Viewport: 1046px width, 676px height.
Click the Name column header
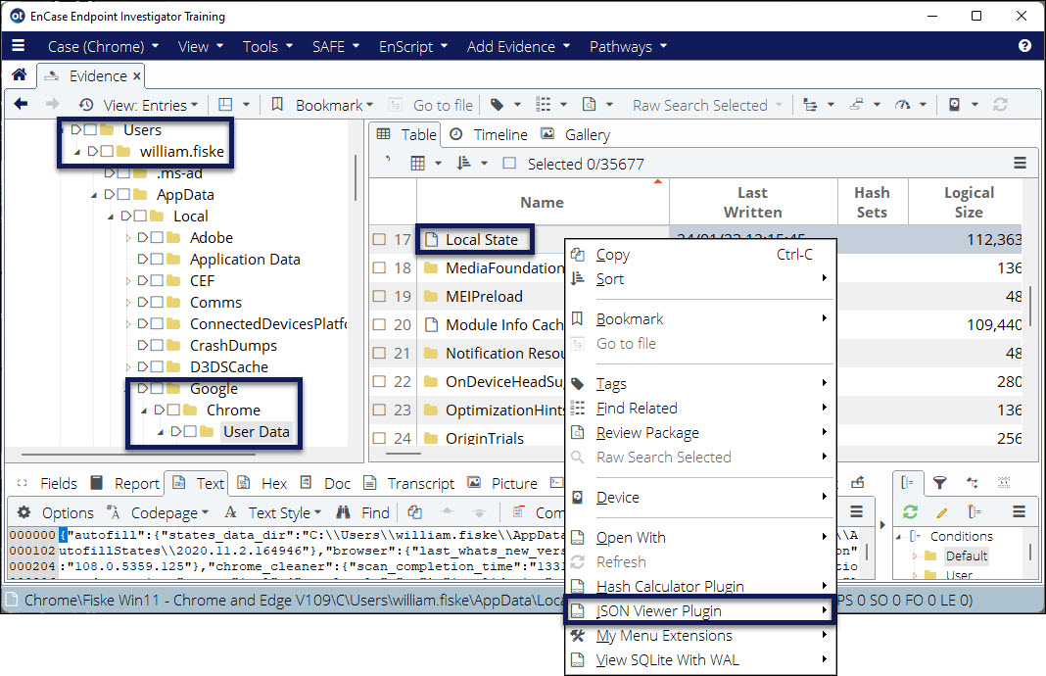(x=543, y=202)
